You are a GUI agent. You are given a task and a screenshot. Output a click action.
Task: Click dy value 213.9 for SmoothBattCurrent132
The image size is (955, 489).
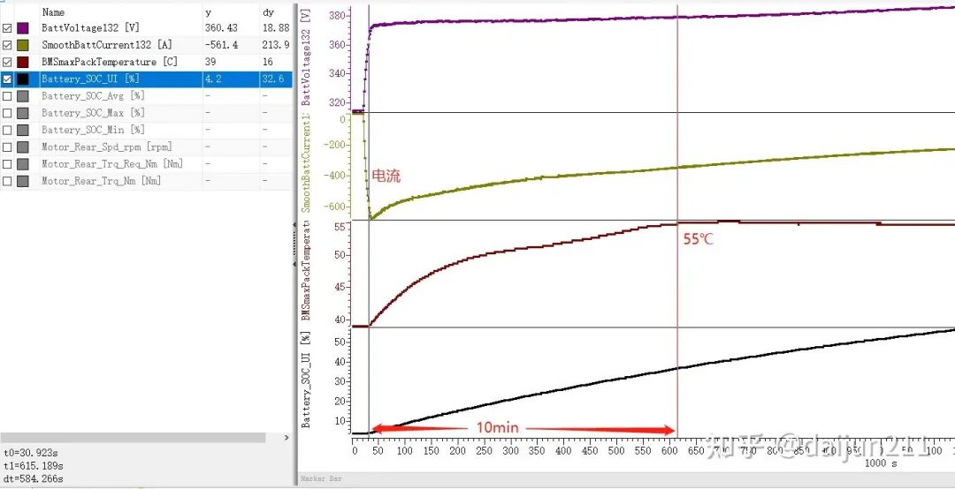point(276,45)
